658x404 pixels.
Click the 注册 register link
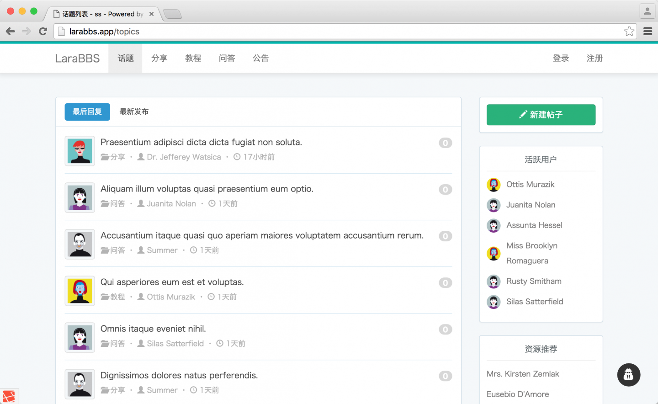(594, 58)
